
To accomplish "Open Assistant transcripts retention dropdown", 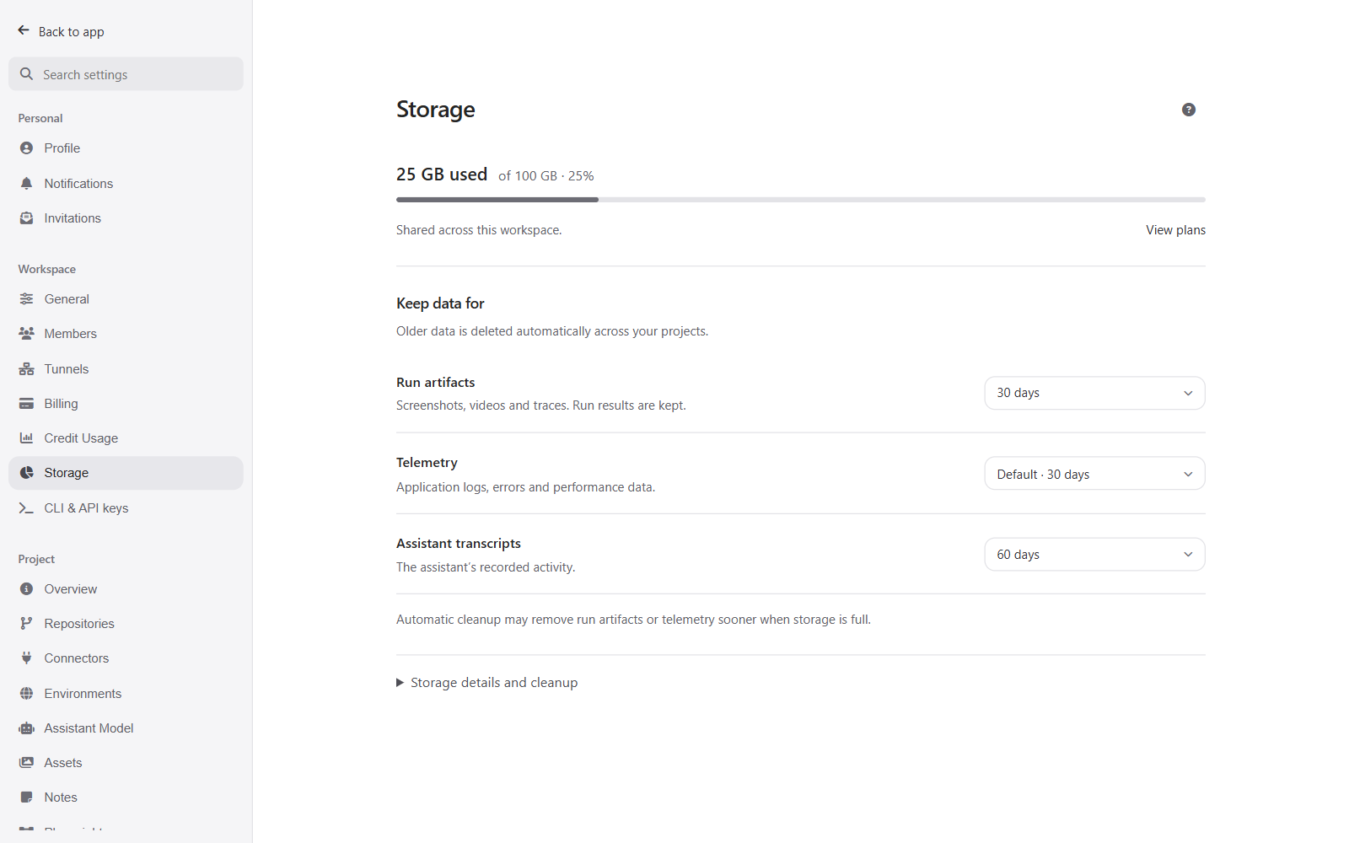I will click(1094, 554).
